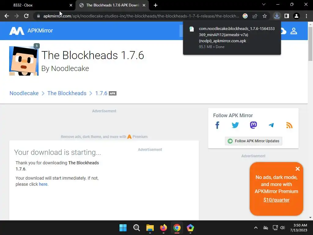Screen dimensions: 313x235
Task: Open the clock and date panel
Action: [x=299, y=228]
